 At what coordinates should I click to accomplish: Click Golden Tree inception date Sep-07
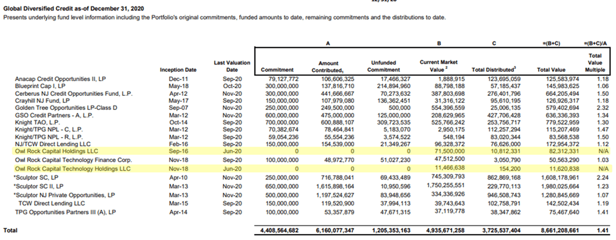tap(178, 108)
